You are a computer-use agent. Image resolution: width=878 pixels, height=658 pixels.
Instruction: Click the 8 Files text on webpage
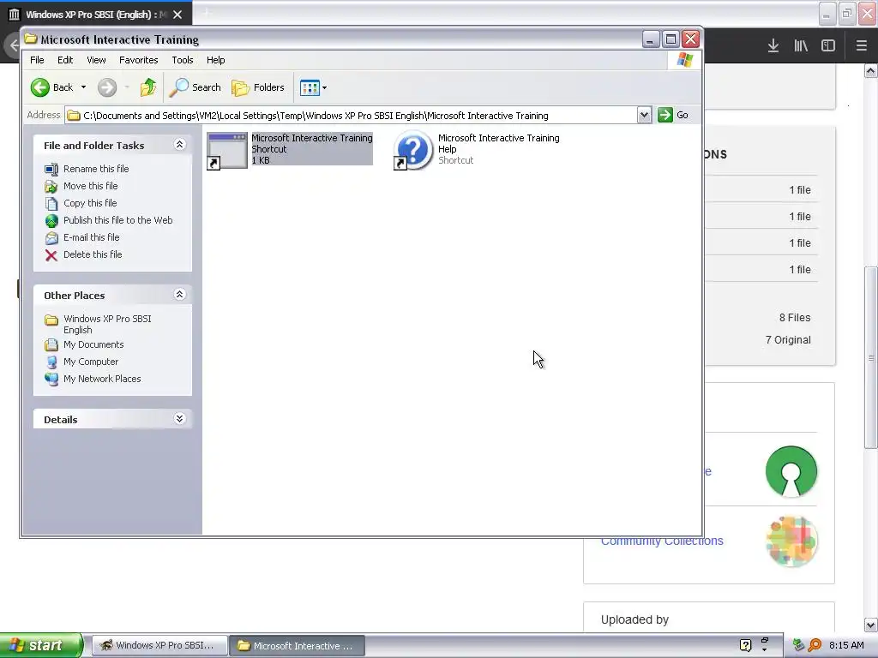(795, 317)
